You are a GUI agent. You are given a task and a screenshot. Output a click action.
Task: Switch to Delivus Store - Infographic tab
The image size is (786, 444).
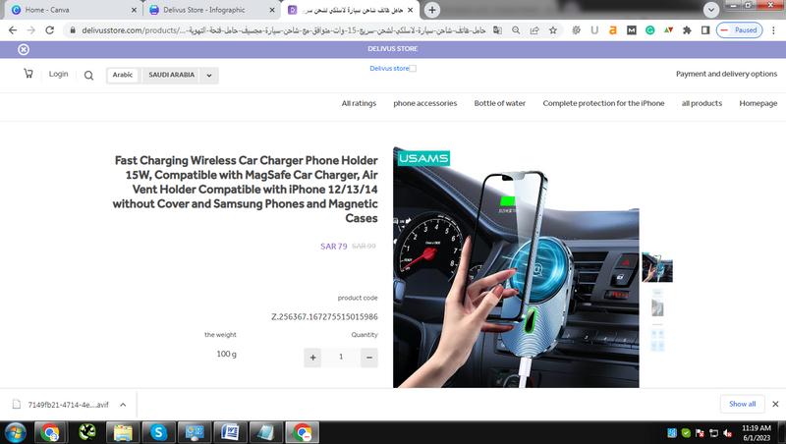[210, 10]
